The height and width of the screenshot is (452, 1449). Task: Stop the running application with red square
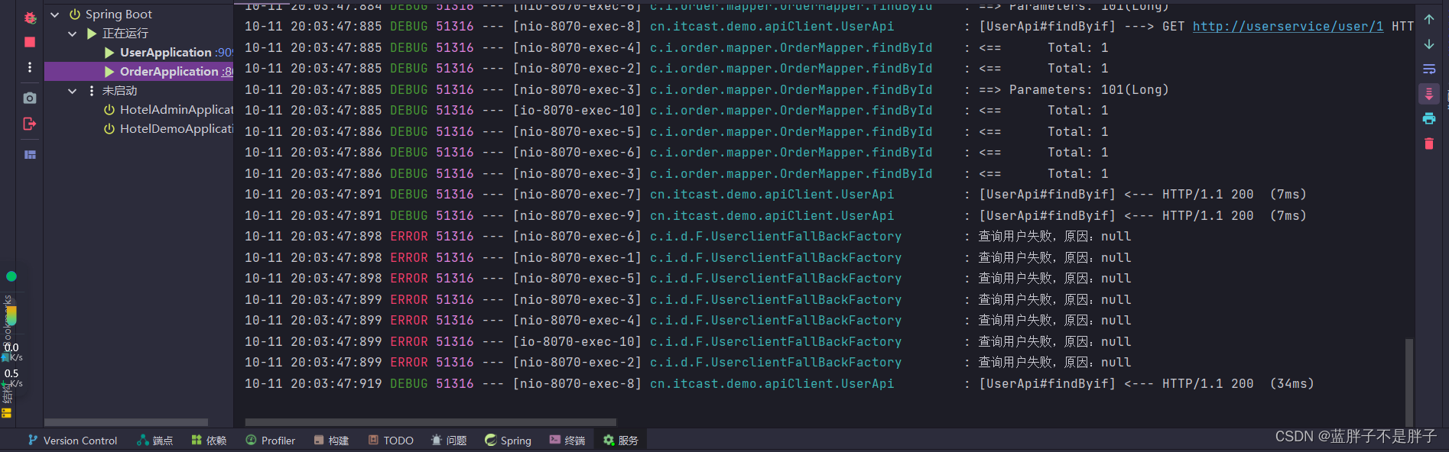pyautogui.click(x=30, y=42)
